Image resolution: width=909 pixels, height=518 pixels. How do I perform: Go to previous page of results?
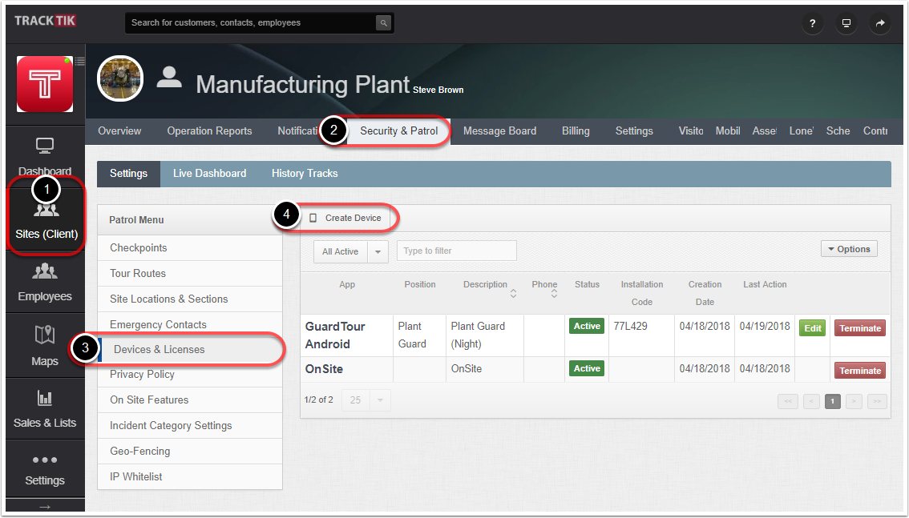pos(811,401)
